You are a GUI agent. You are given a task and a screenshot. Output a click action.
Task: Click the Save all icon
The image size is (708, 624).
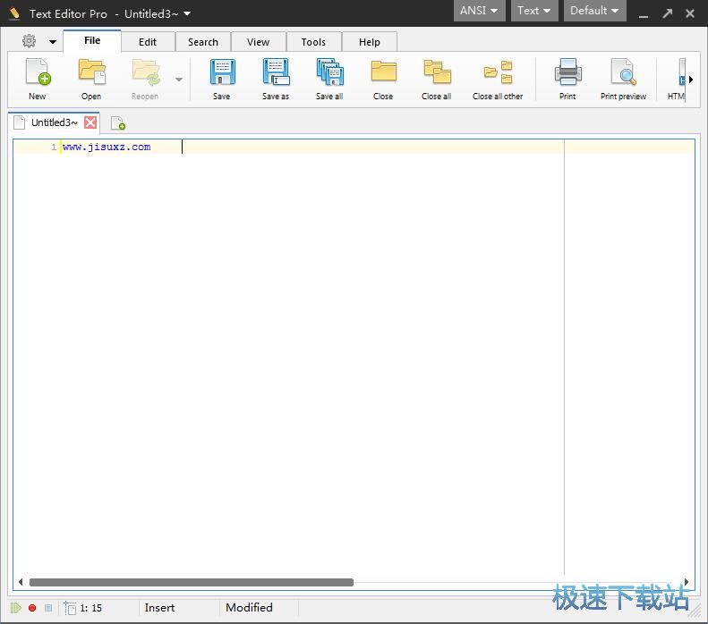(329, 73)
